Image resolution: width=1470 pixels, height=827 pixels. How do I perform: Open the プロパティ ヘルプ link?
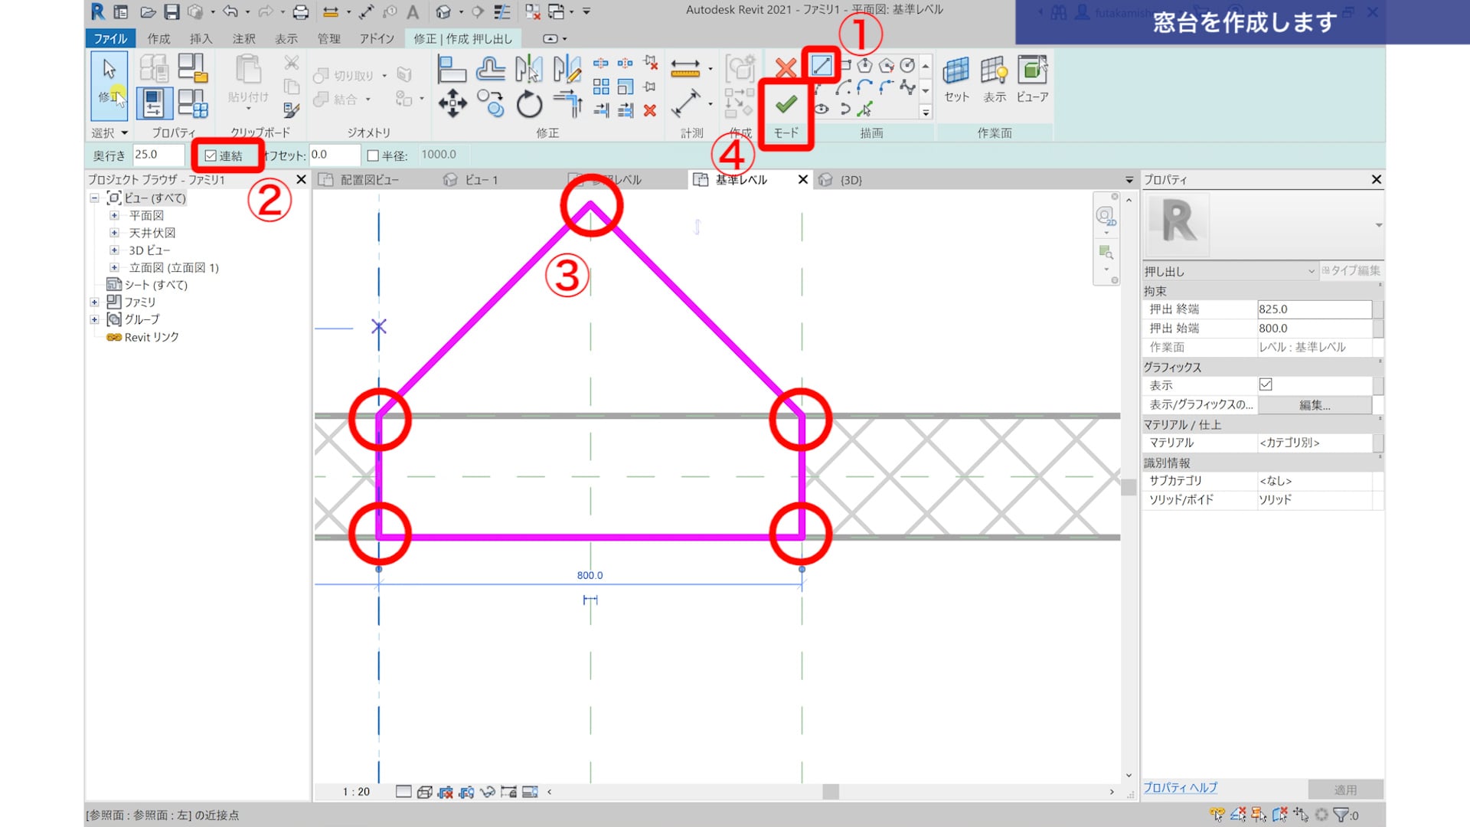pyautogui.click(x=1179, y=787)
